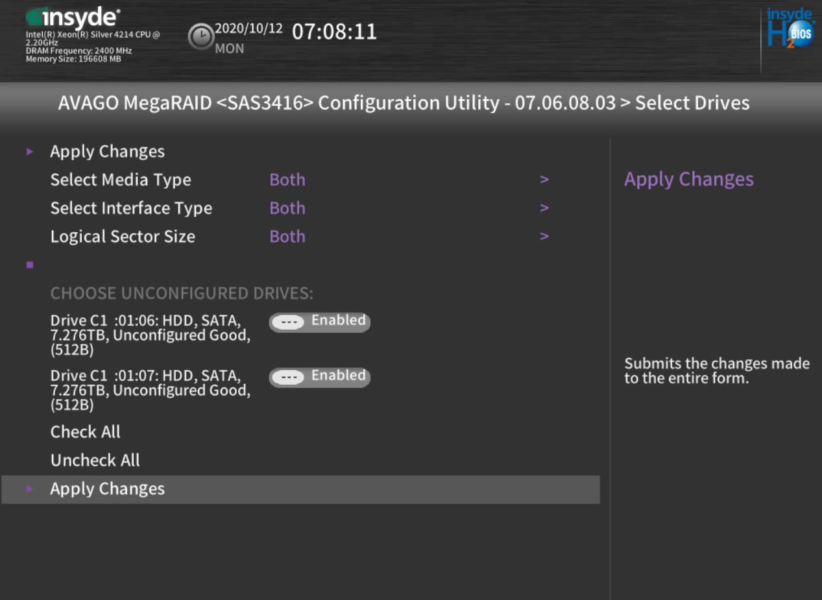Screen dimensions: 822x600
Task: Click the Memory Size: 196608 MB text
Action: (x=73, y=59)
